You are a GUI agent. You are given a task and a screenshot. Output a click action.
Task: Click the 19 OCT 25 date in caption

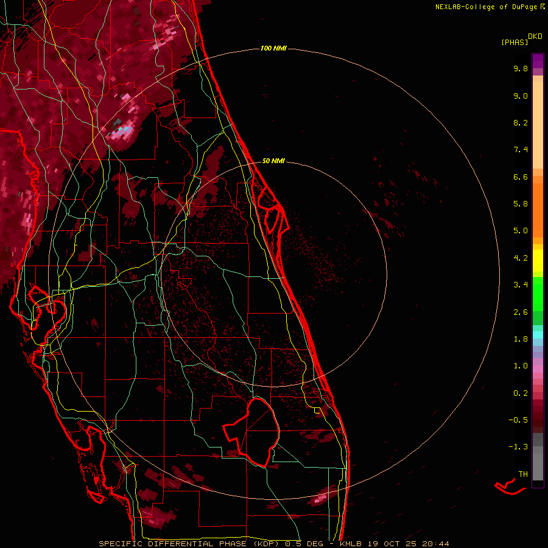(393, 544)
